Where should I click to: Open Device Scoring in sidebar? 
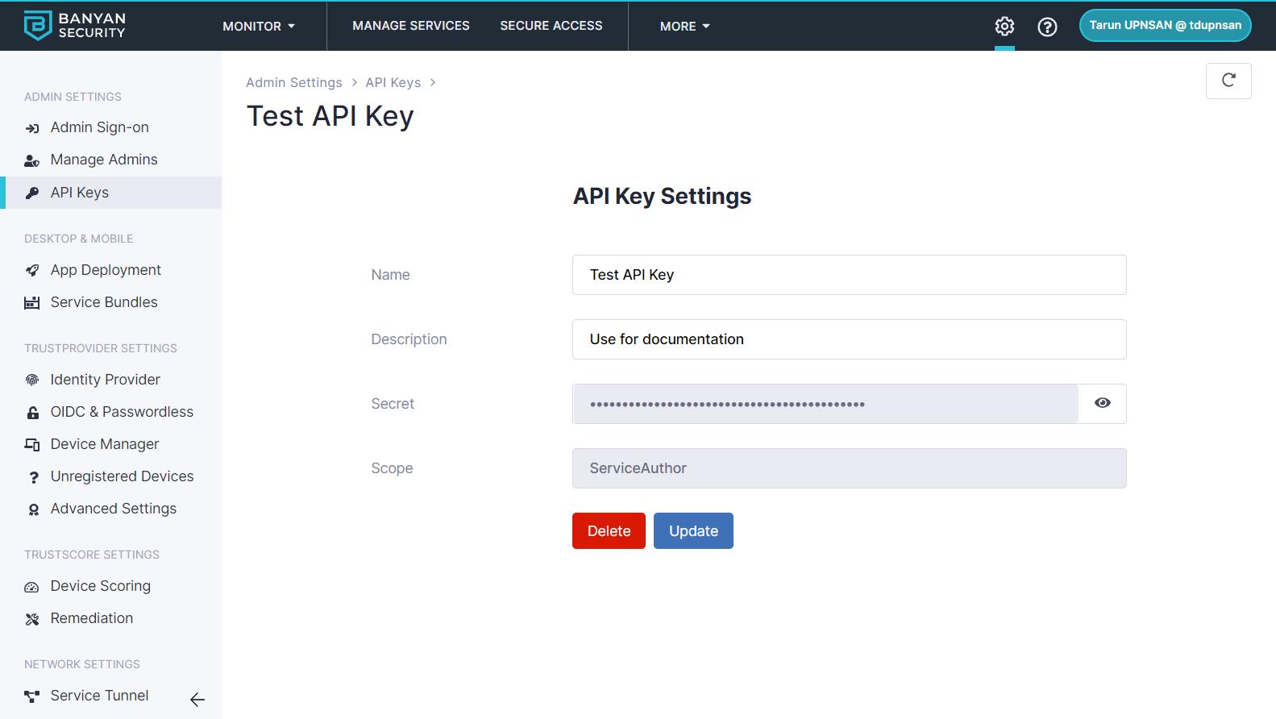(x=100, y=586)
